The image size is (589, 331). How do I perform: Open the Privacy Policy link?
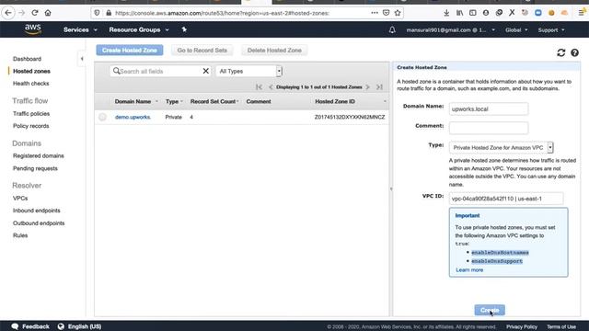click(522, 326)
